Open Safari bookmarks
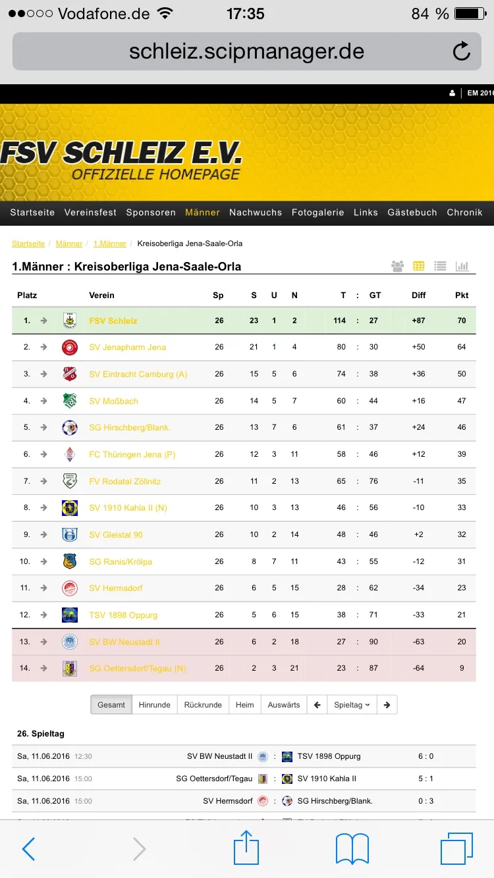The width and height of the screenshot is (494, 878). point(352,849)
